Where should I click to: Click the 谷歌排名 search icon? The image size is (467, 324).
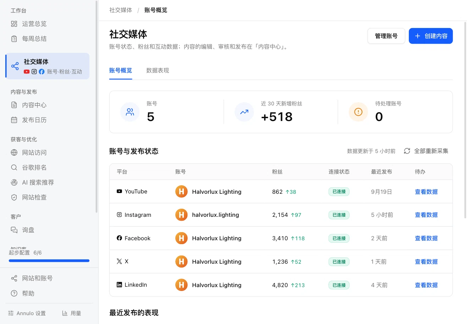tap(14, 168)
